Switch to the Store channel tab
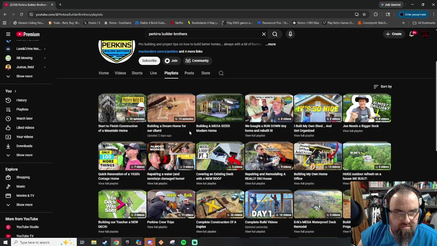The height and width of the screenshot is (246, 437). click(x=206, y=73)
